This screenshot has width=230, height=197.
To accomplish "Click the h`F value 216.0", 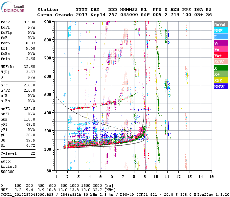I will click(x=29, y=85).
